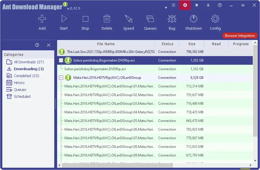Click the Downloading arrow icon in sidebar
Image resolution: width=260 pixels, height=170 pixels.
(9, 69)
